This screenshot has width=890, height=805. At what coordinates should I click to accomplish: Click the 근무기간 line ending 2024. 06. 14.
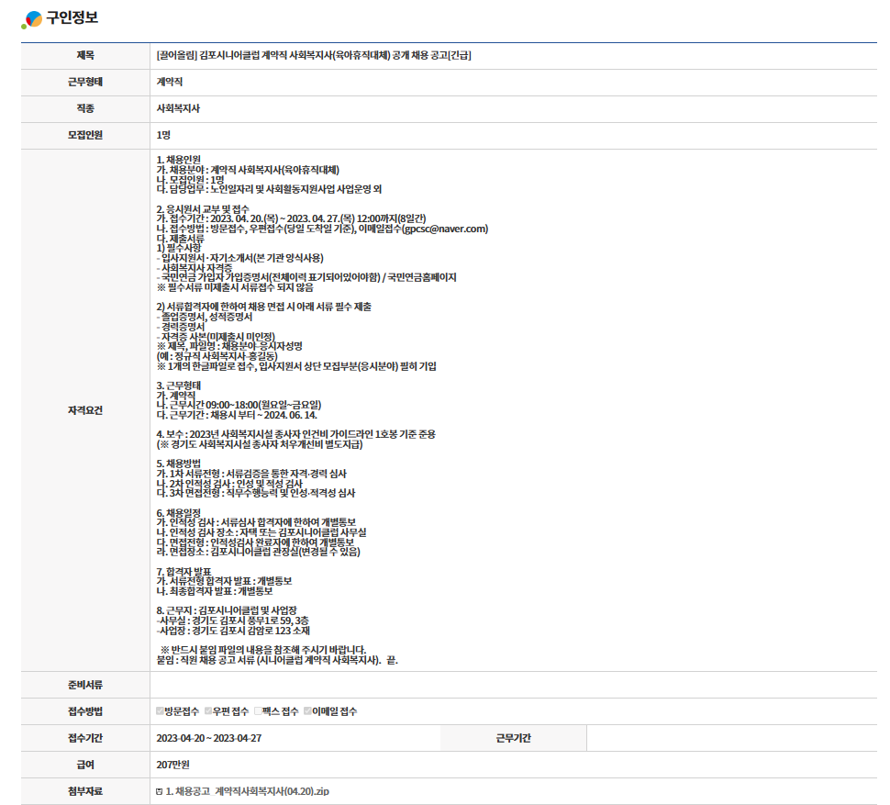pyautogui.click(x=236, y=415)
